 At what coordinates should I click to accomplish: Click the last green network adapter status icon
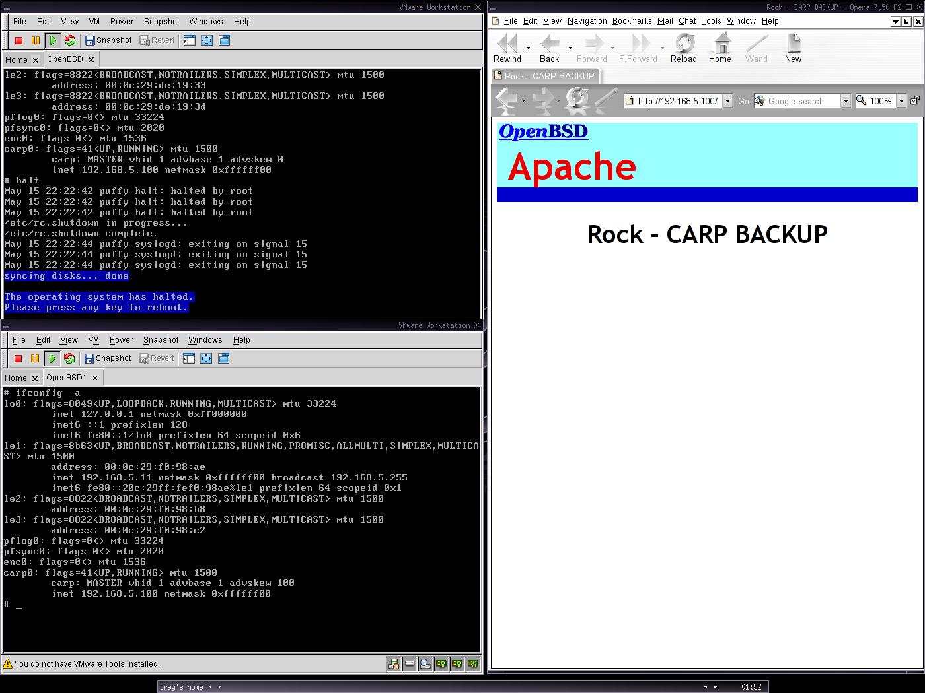click(x=473, y=664)
